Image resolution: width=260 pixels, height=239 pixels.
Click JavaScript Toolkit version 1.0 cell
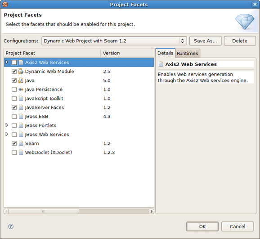click(107, 99)
